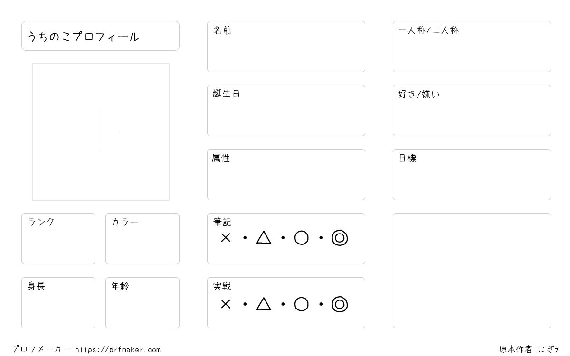Click the 誕生日 birthday field
570x356 pixels.
pyautogui.click(x=286, y=111)
